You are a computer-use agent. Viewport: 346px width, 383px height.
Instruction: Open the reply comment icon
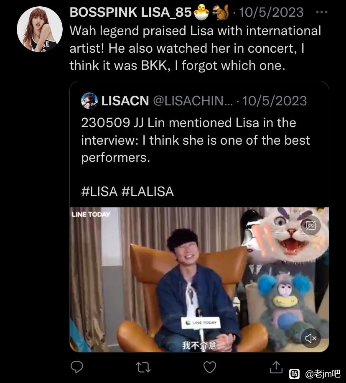click(x=76, y=367)
